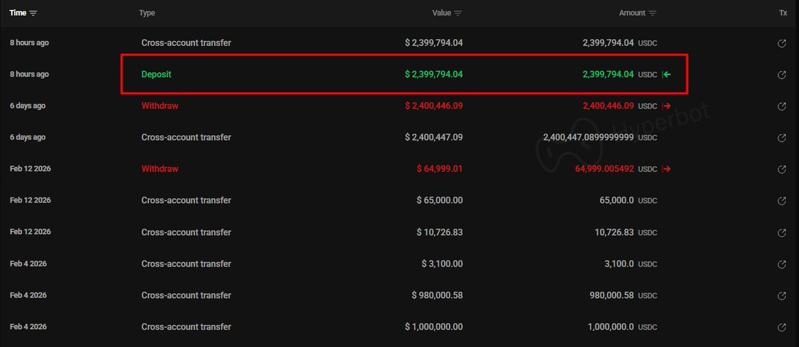Click the Type column header
This screenshot has width=799, height=347.
tap(146, 13)
